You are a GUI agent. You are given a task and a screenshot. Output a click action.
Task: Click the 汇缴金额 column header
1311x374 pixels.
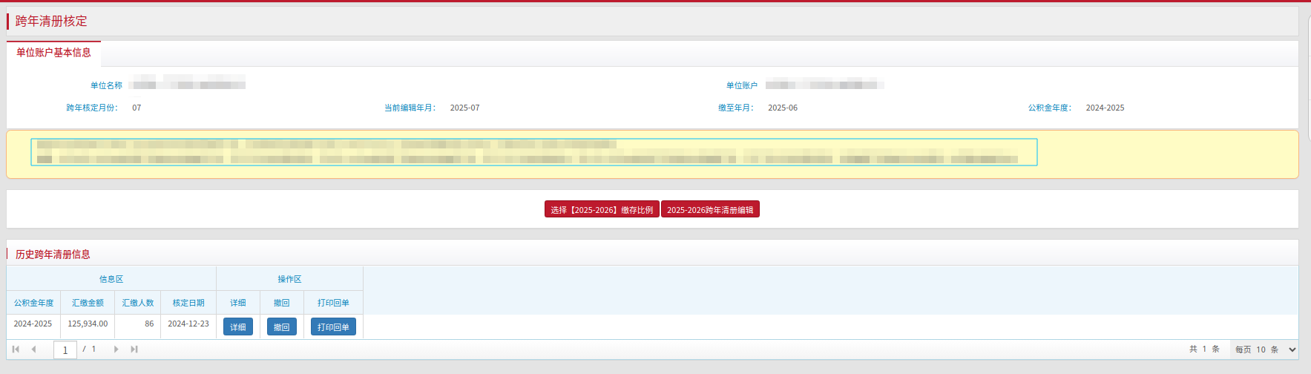[88, 303]
